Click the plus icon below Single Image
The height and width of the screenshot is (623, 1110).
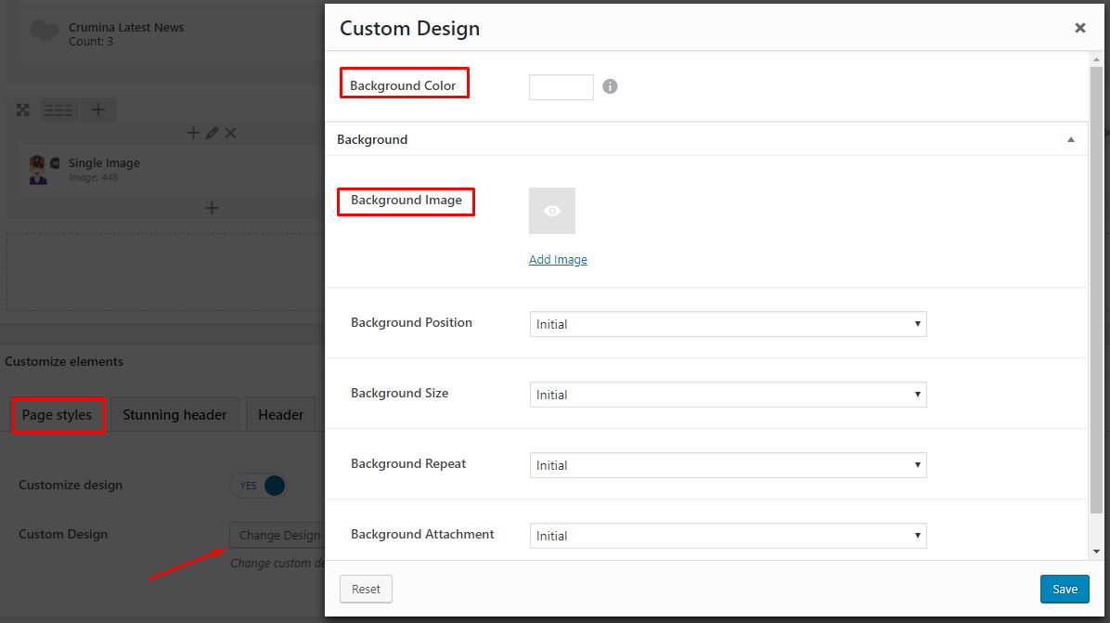click(x=212, y=208)
